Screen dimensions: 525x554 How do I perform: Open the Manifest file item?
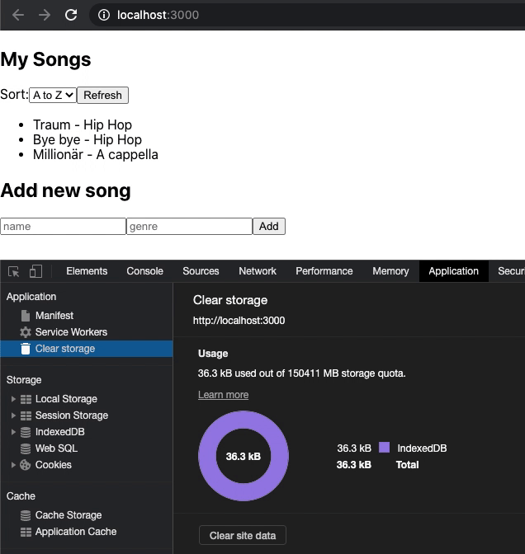coord(47,316)
